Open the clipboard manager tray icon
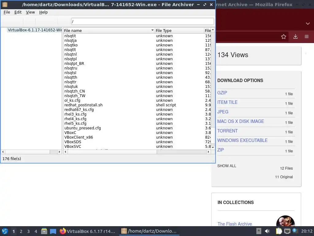 pyautogui.click(x=279, y=231)
